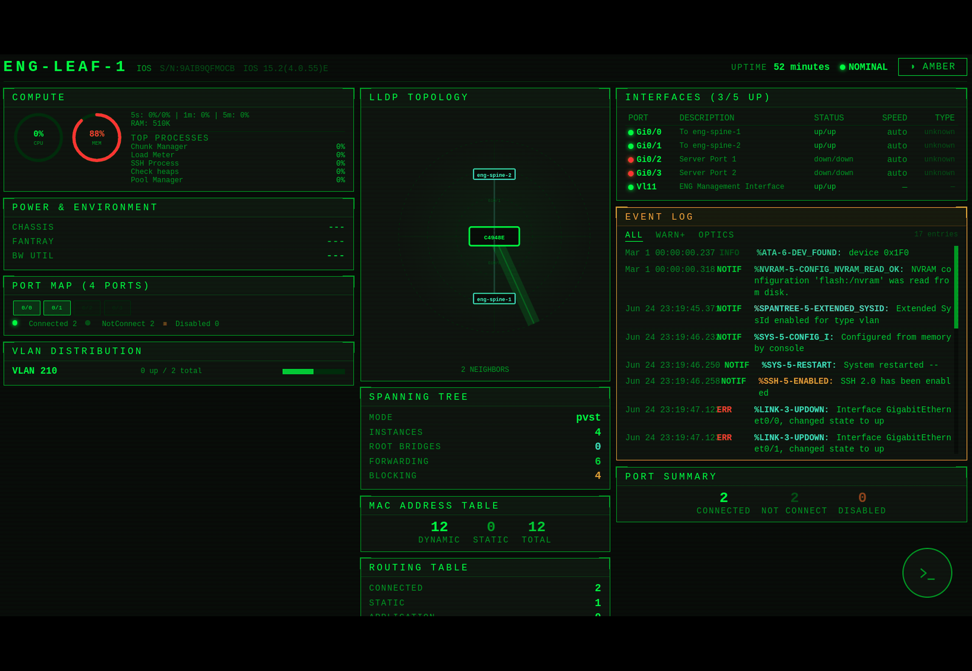
Task: Click the eng-spine-1 topology node
Action: coord(494,299)
